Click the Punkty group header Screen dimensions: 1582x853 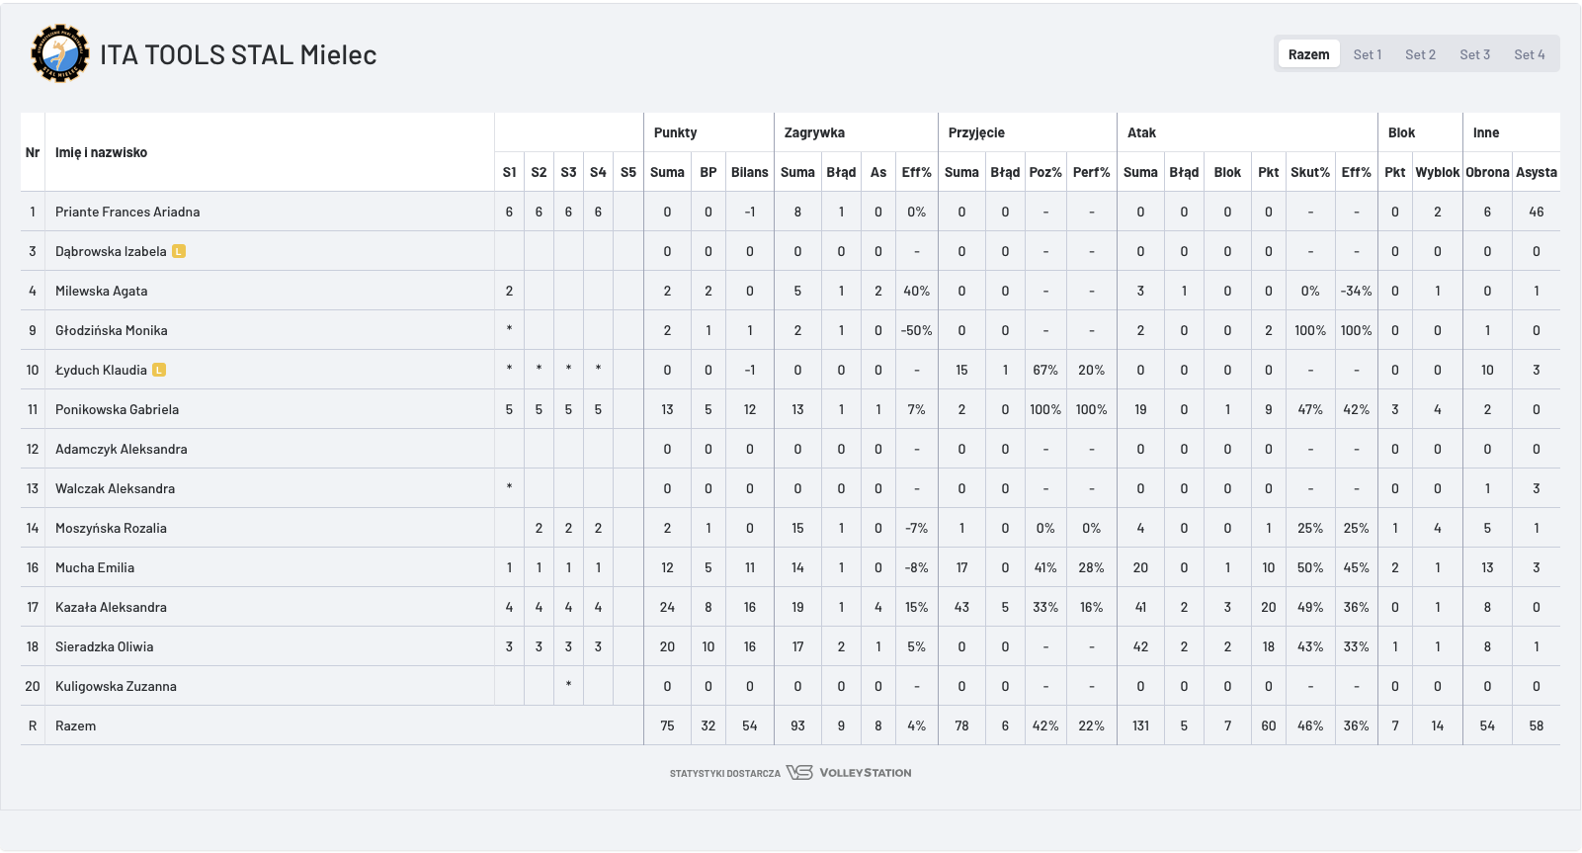(x=675, y=132)
